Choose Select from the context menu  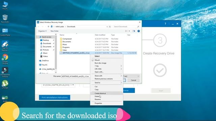tap(107, 56)
